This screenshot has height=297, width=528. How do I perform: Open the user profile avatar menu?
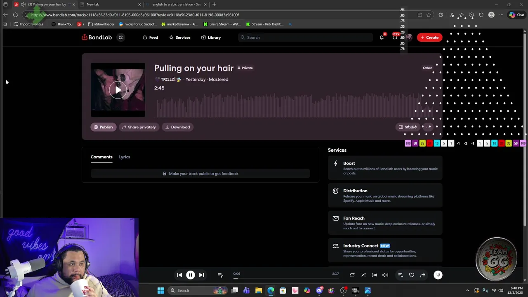(x=409, y=37)
